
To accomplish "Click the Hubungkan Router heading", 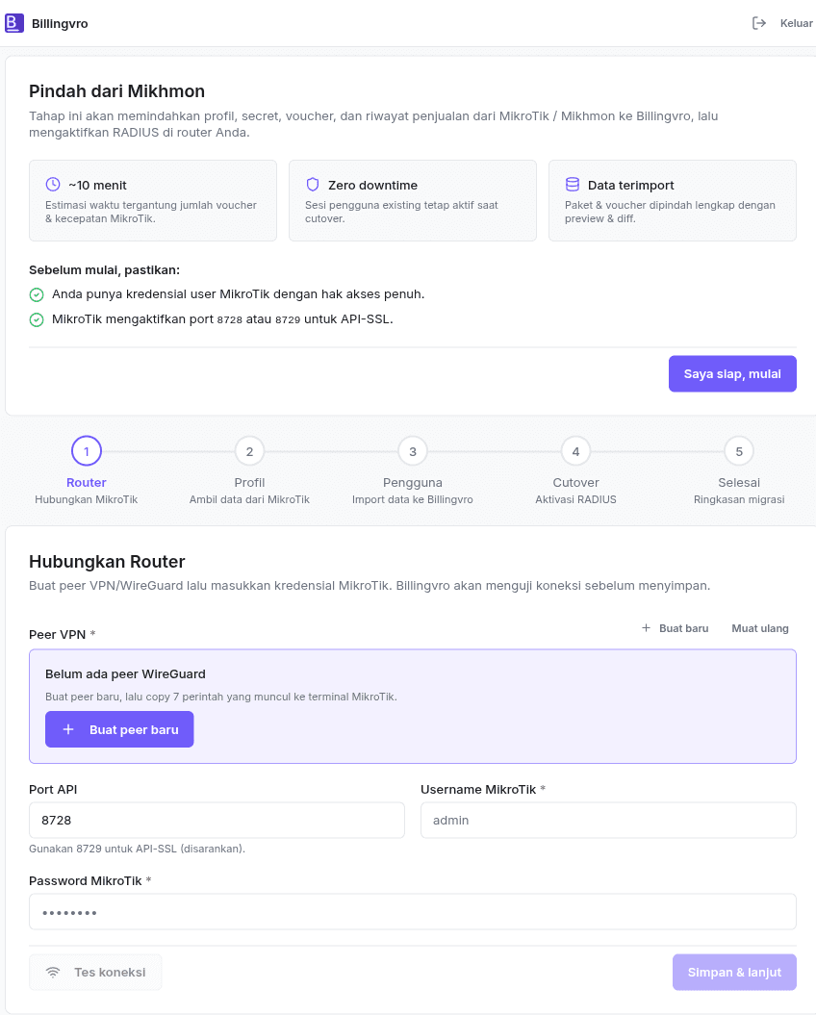I will 107,561.
